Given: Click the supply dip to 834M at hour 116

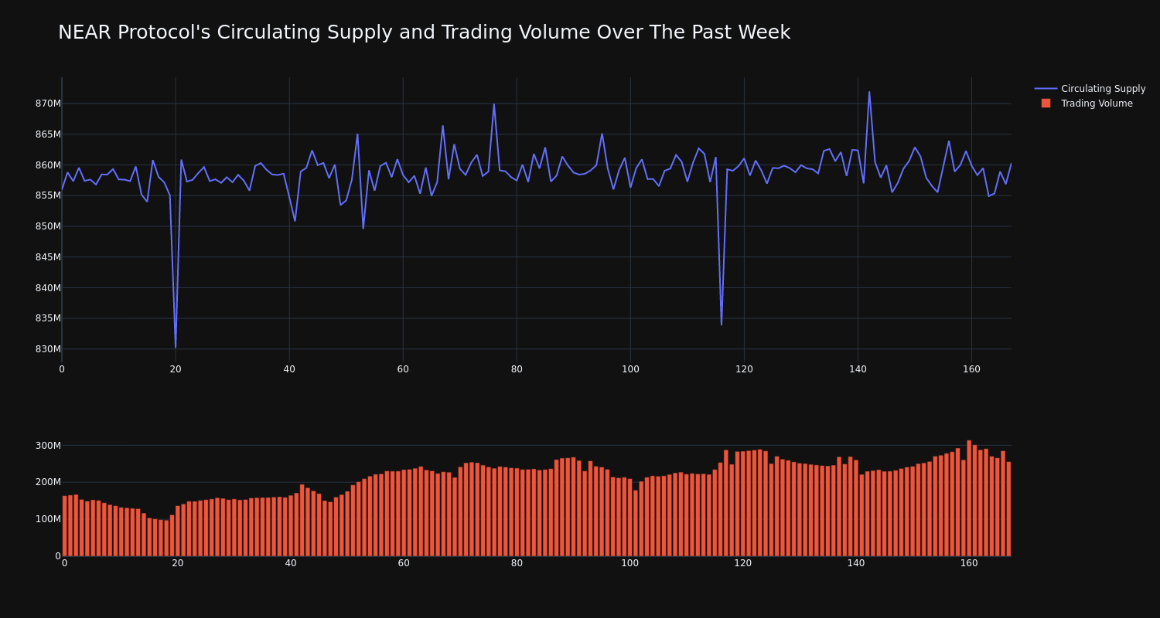Looking at the screenshot, I should [x=722, y=324].
